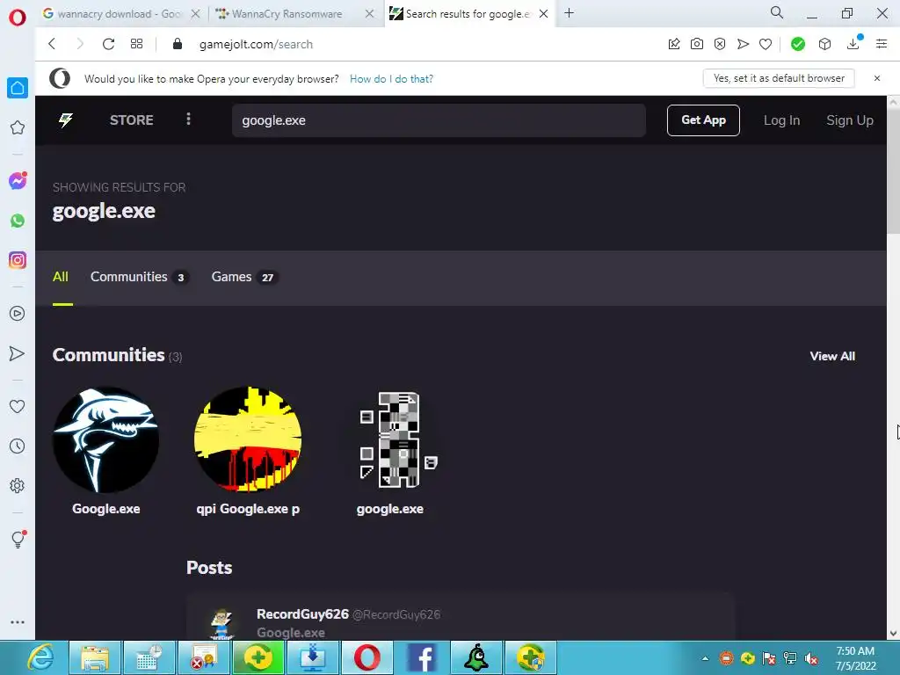Open the ad blocker shield icon
The image size is (900, 675).
(720, 44)
